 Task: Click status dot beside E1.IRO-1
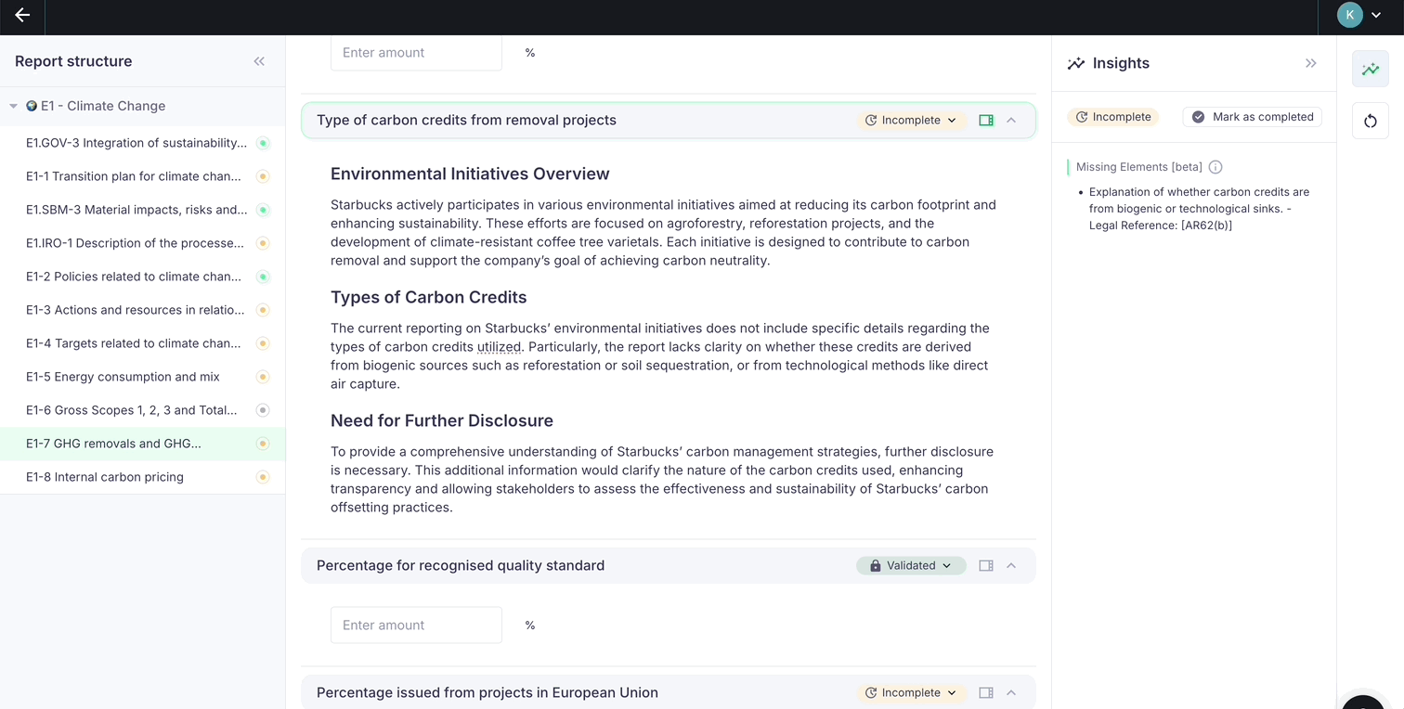tap(263, 243)
